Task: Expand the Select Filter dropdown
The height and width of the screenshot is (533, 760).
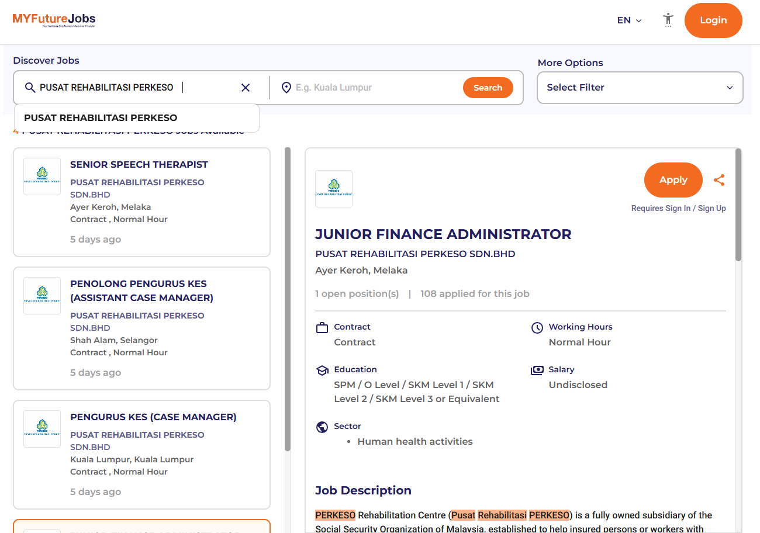Action: tap(640, 88)
